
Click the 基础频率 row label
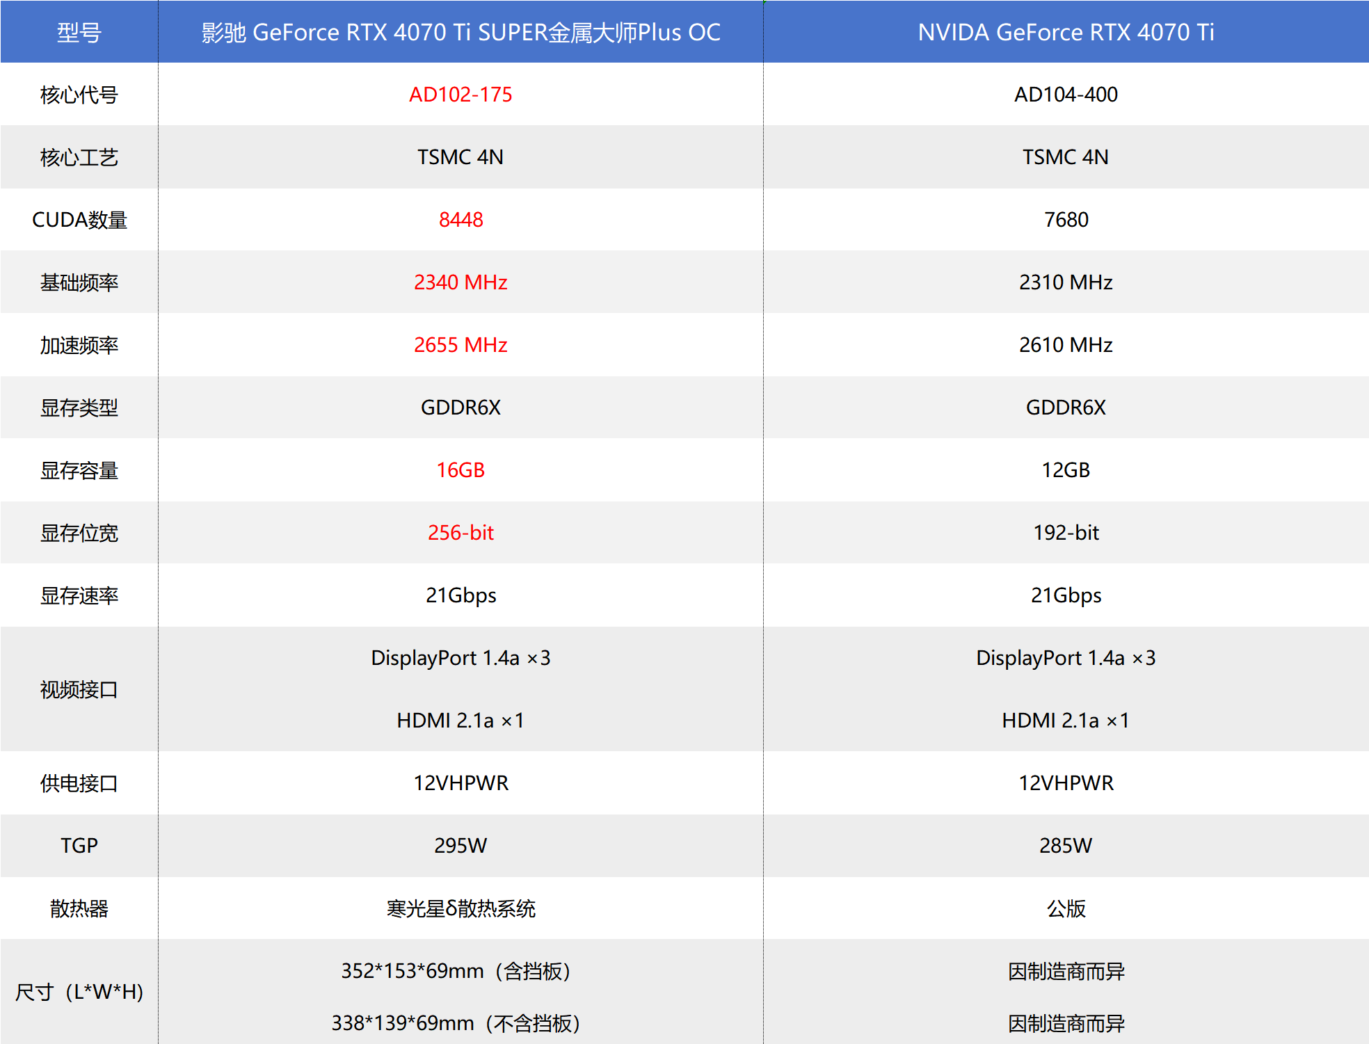(x=79, y=282)
